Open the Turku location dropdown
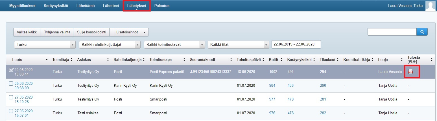Viewport: 437px width, 121px height. (x=45, y=45)
